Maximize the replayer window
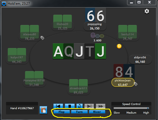 139,2
